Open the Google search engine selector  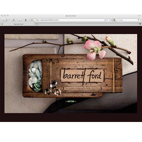114,20
